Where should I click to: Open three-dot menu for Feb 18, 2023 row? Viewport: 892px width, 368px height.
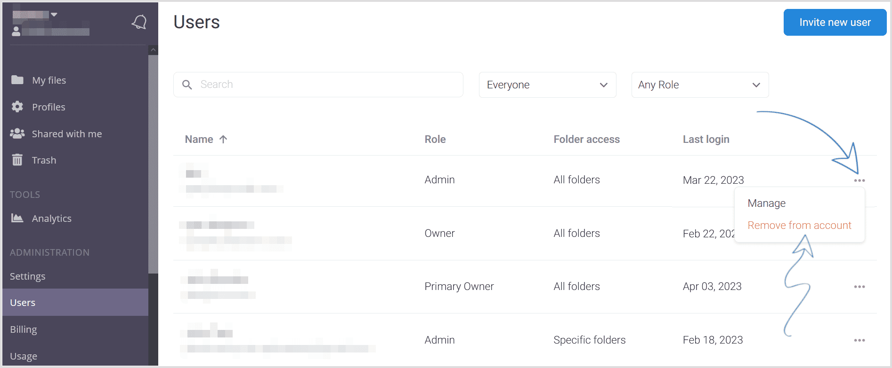(859, 340)
